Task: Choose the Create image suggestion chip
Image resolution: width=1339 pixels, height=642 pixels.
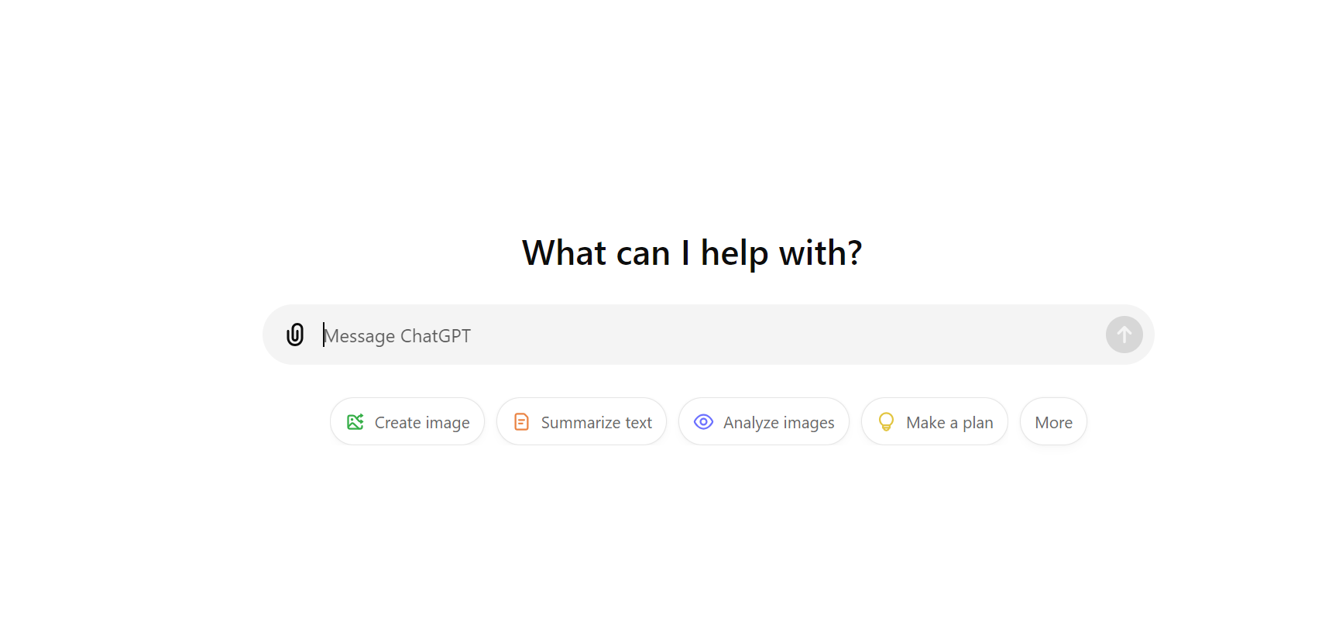Action: click(x=407, y=422)
